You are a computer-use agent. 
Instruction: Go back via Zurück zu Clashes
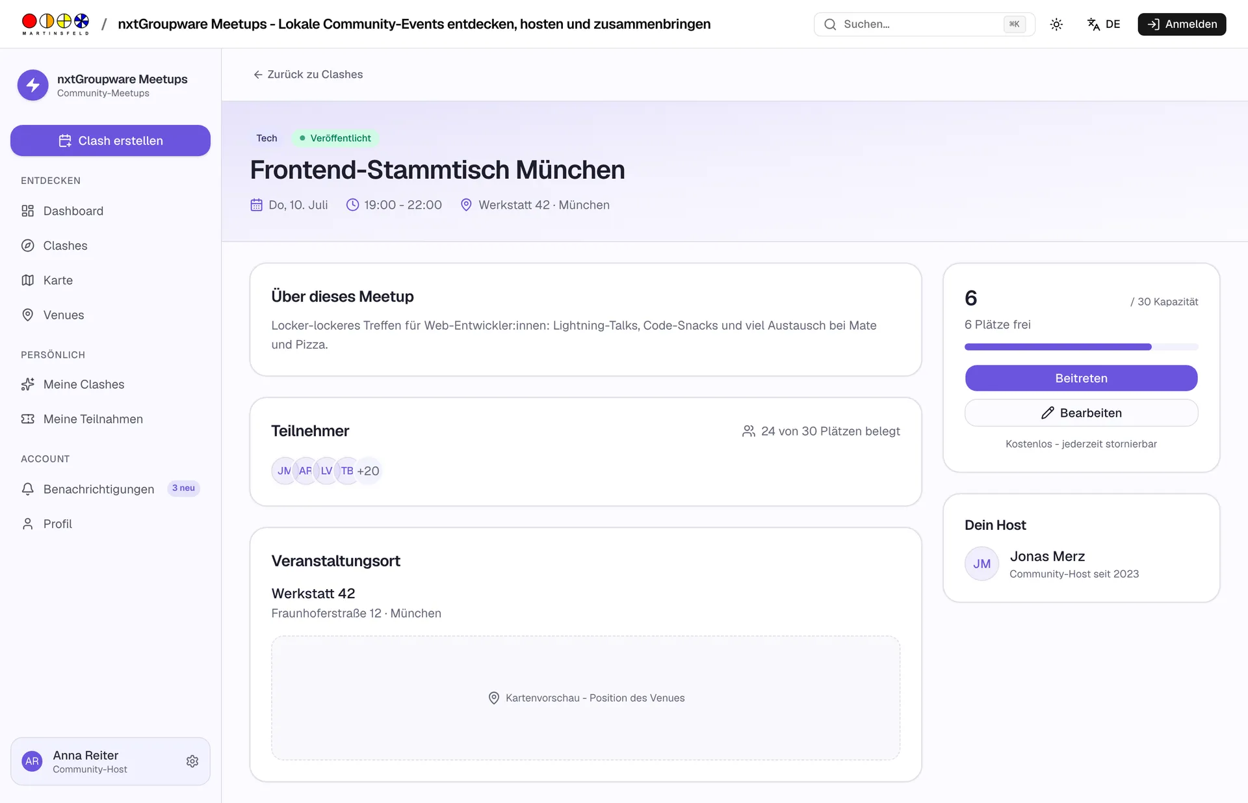[308, 74]
